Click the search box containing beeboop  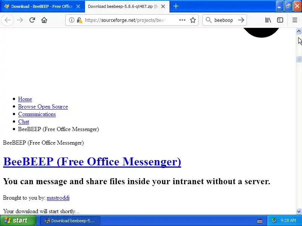[x=224, y=20]
